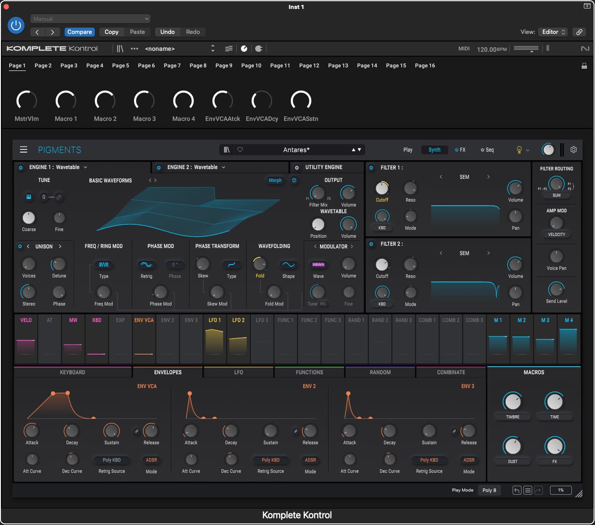Click the Komplete Kontrol metronome-style round icon
This screenshot has height=525, width=595.
(244, 49)
